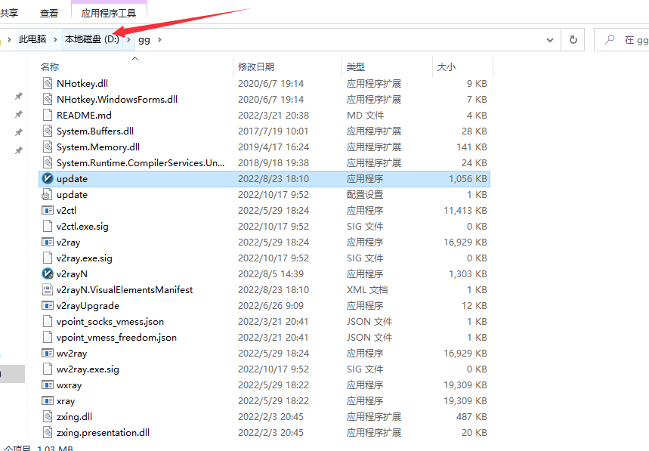Click the zxing.dll file icon
Image resolution: width=649 pixels, height=451 pixels.
point(48,417)
